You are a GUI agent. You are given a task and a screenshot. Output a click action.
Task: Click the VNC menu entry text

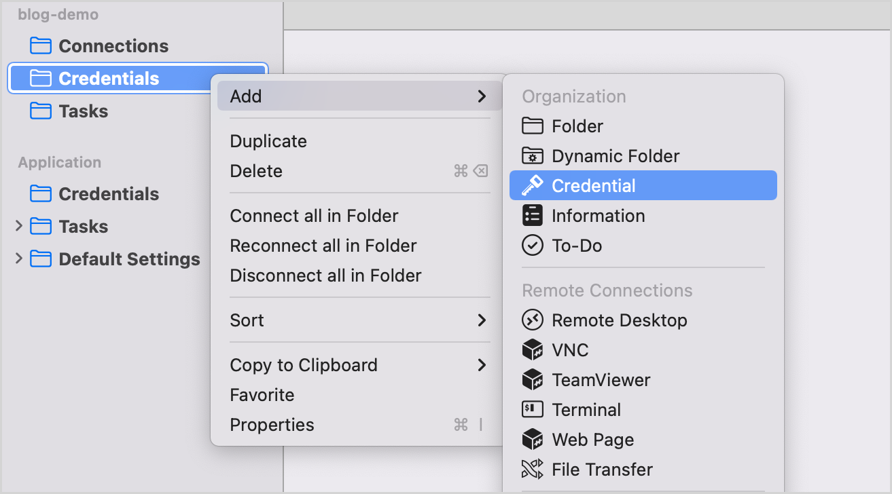tap(570, 350)
